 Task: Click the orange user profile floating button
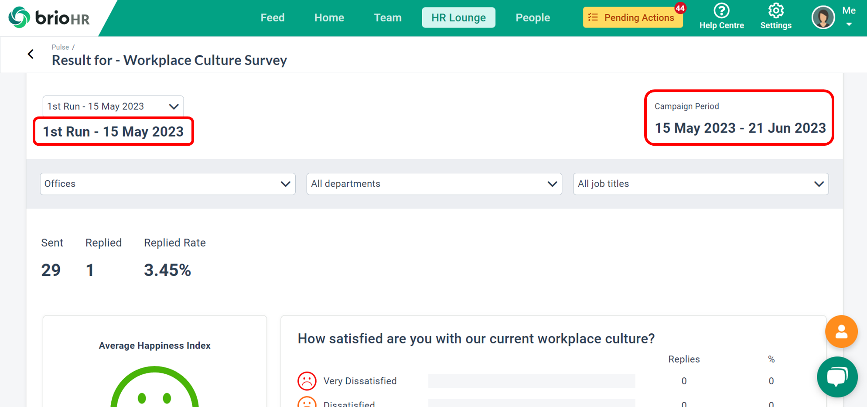pyautogui.click(x=841, y=332)
